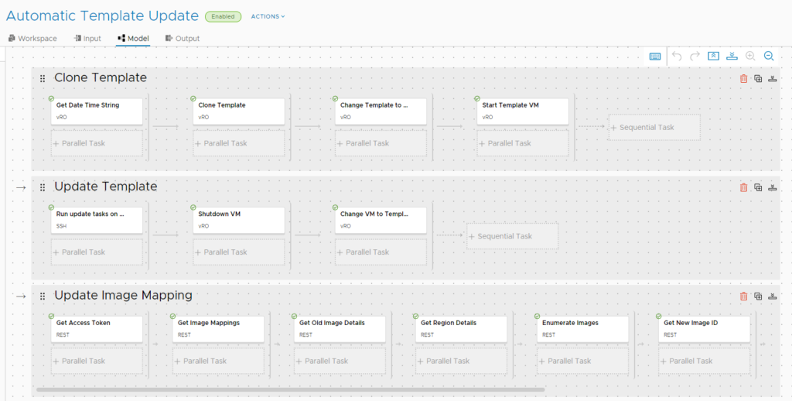Add Parallel Task under Get Access Token

pos(97,361)
